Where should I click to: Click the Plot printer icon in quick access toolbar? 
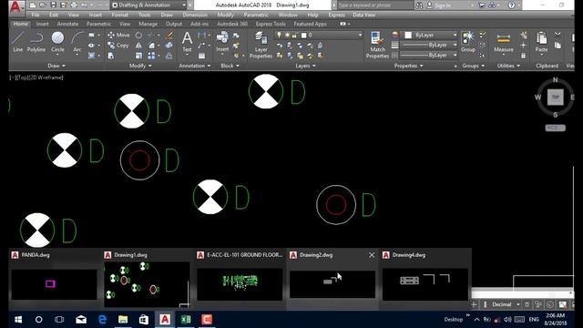74,5
